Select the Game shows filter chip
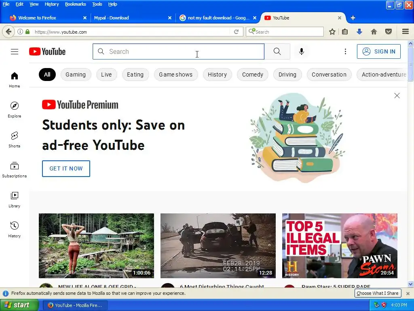The image size is (414, 311). 176,75
